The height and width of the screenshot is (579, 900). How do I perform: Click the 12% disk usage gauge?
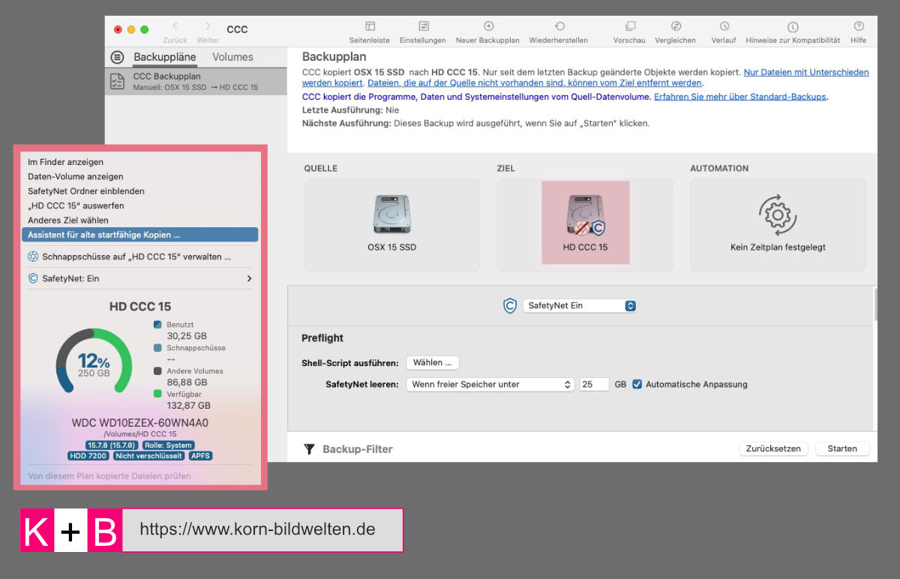(94, 362)
